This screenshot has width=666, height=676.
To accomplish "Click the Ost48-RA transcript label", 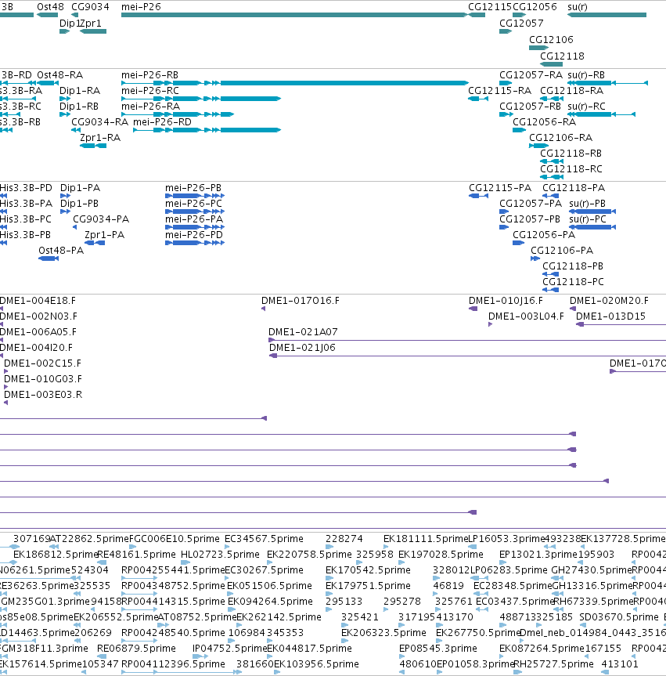I will (60, 75).
